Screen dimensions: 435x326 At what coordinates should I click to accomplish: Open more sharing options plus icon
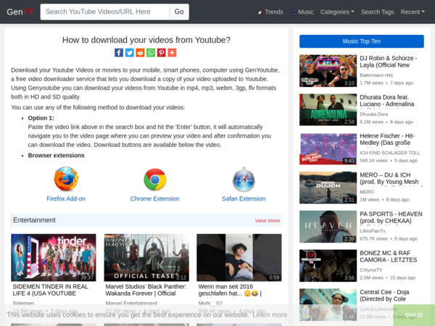(x=172, y=53)
